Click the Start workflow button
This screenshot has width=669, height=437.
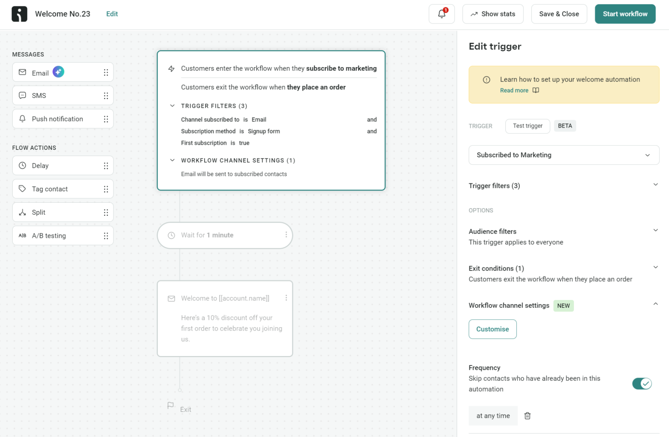[625, 14]
